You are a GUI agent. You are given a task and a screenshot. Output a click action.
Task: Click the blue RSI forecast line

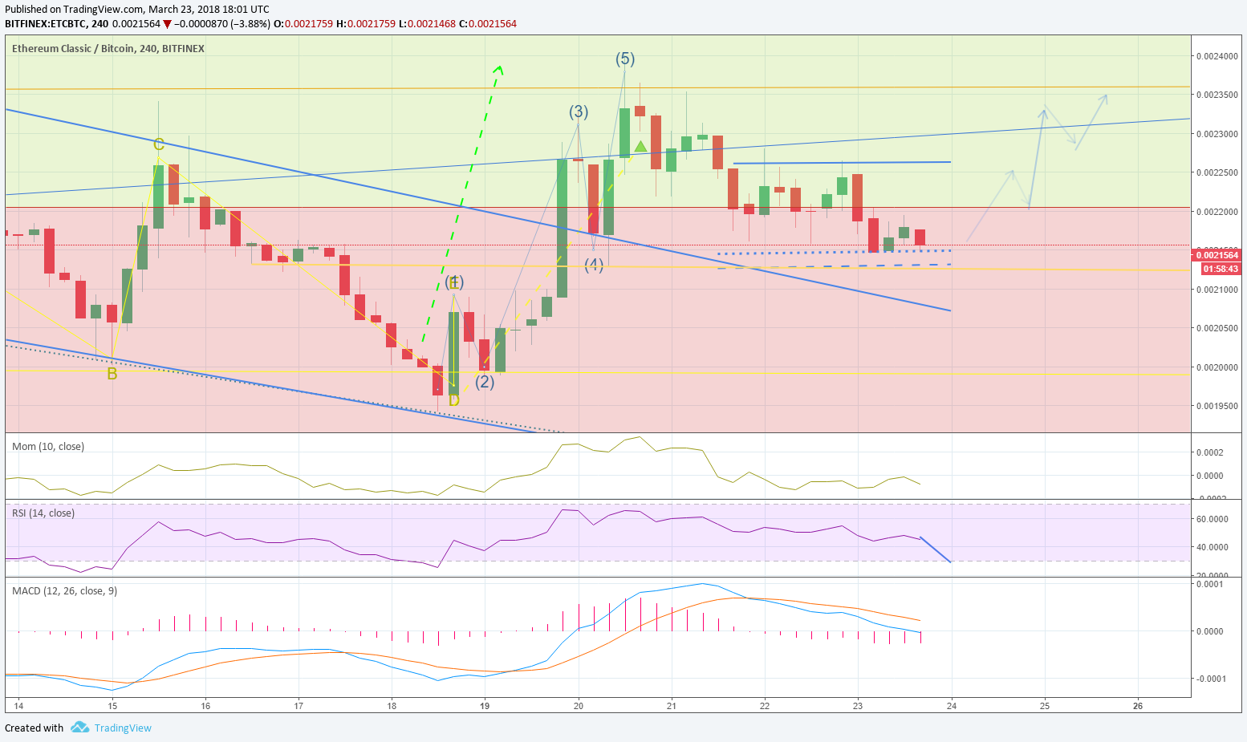click(936, 549)
